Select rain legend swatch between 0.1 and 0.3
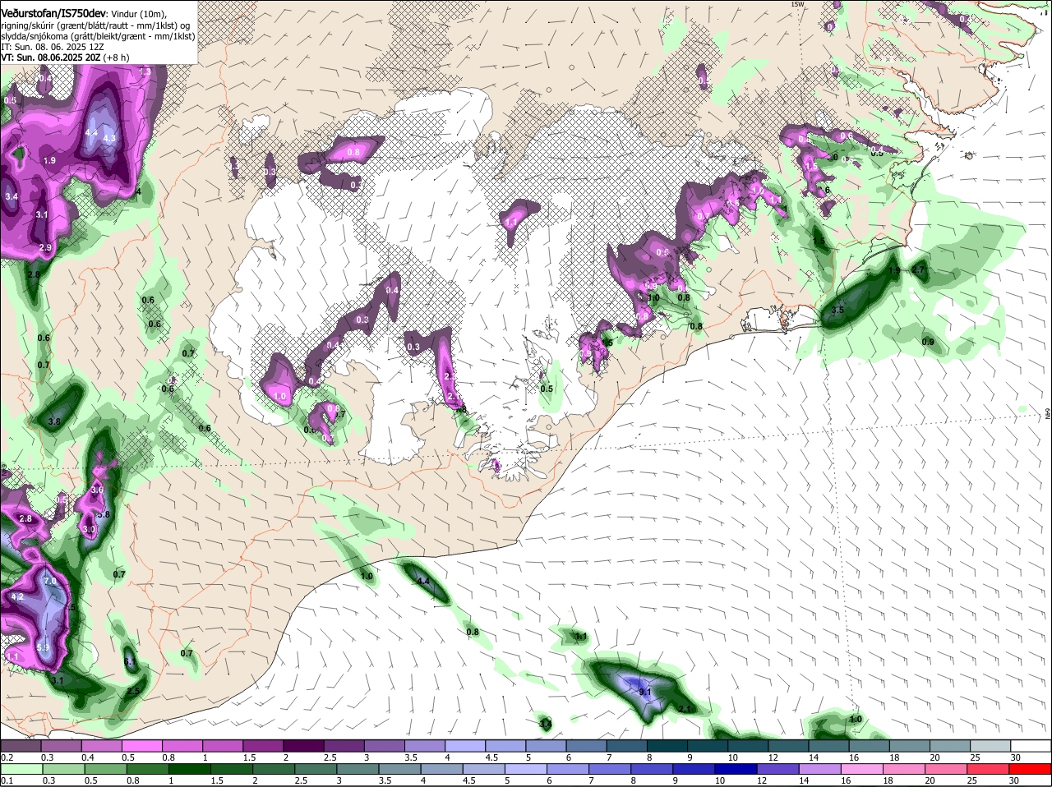1052x787 pixels. (x=21, y=770)
